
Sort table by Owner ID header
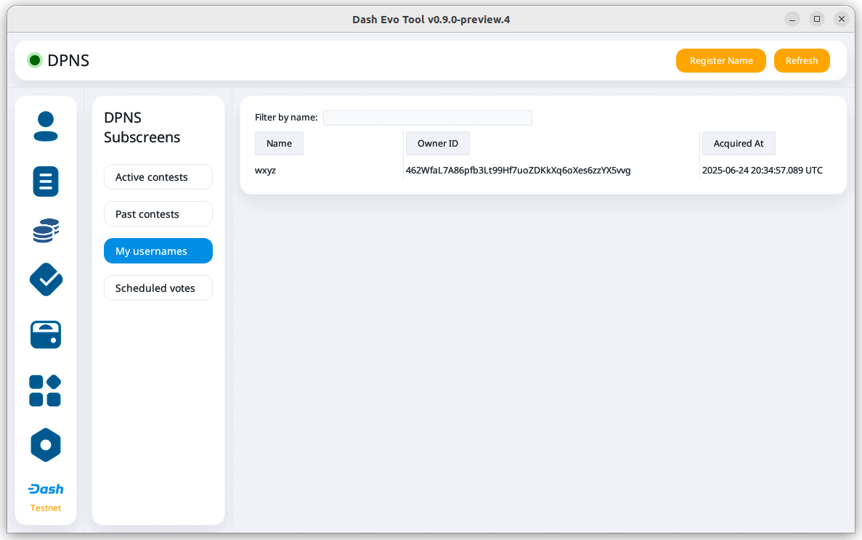pyautogui.click(x=437, y=144)
